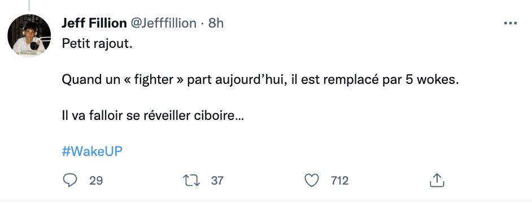
Task: View Jeff Fillion's profile picture
Action: 29,35
